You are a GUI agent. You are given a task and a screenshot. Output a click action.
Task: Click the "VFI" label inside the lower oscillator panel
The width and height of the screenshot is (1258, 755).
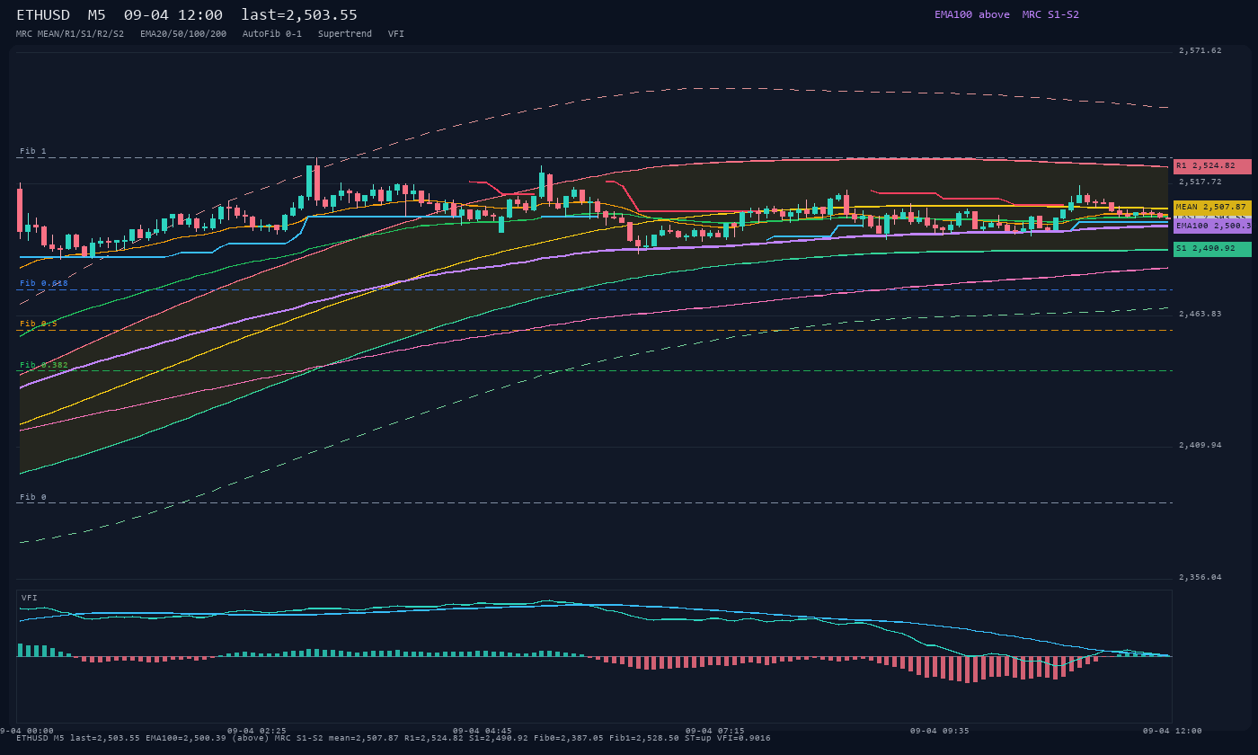[x=30, y=598]
